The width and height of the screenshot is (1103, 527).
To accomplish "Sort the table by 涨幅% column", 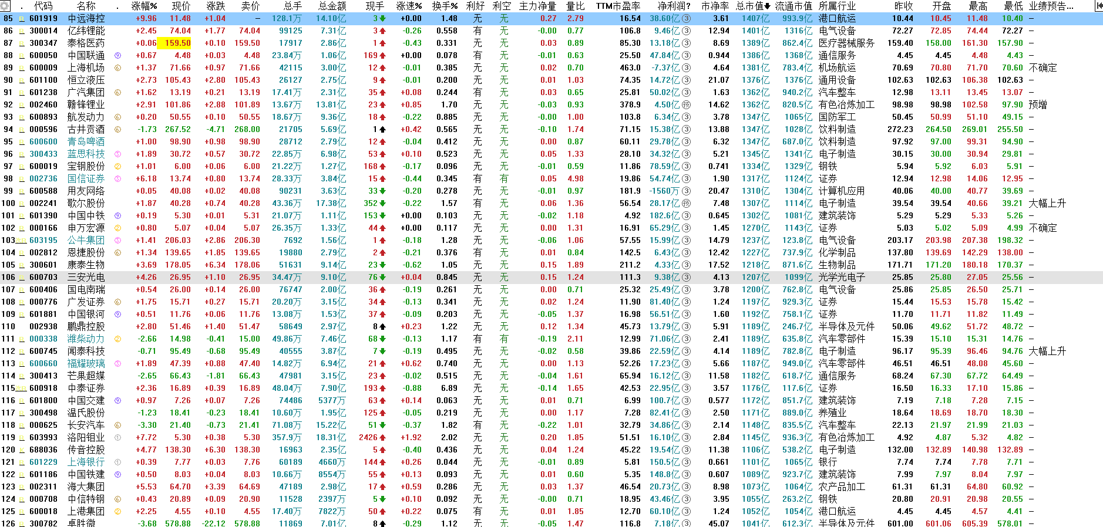I will pos(144,6).
